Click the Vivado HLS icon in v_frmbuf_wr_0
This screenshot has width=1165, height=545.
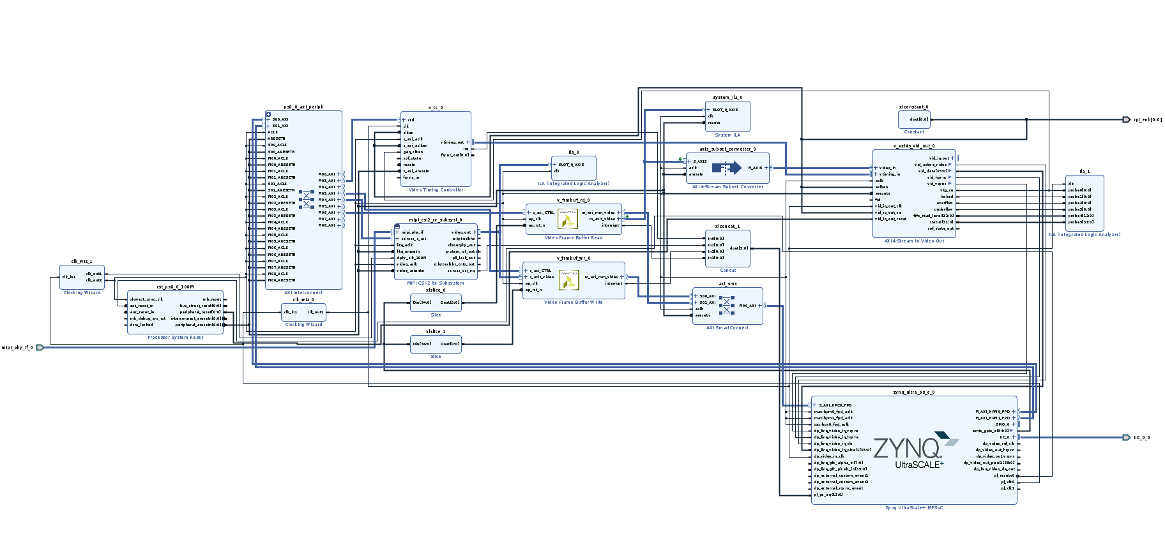pos(568,280)
